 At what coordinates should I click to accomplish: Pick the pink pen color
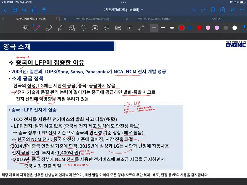[x=208, y=28]
